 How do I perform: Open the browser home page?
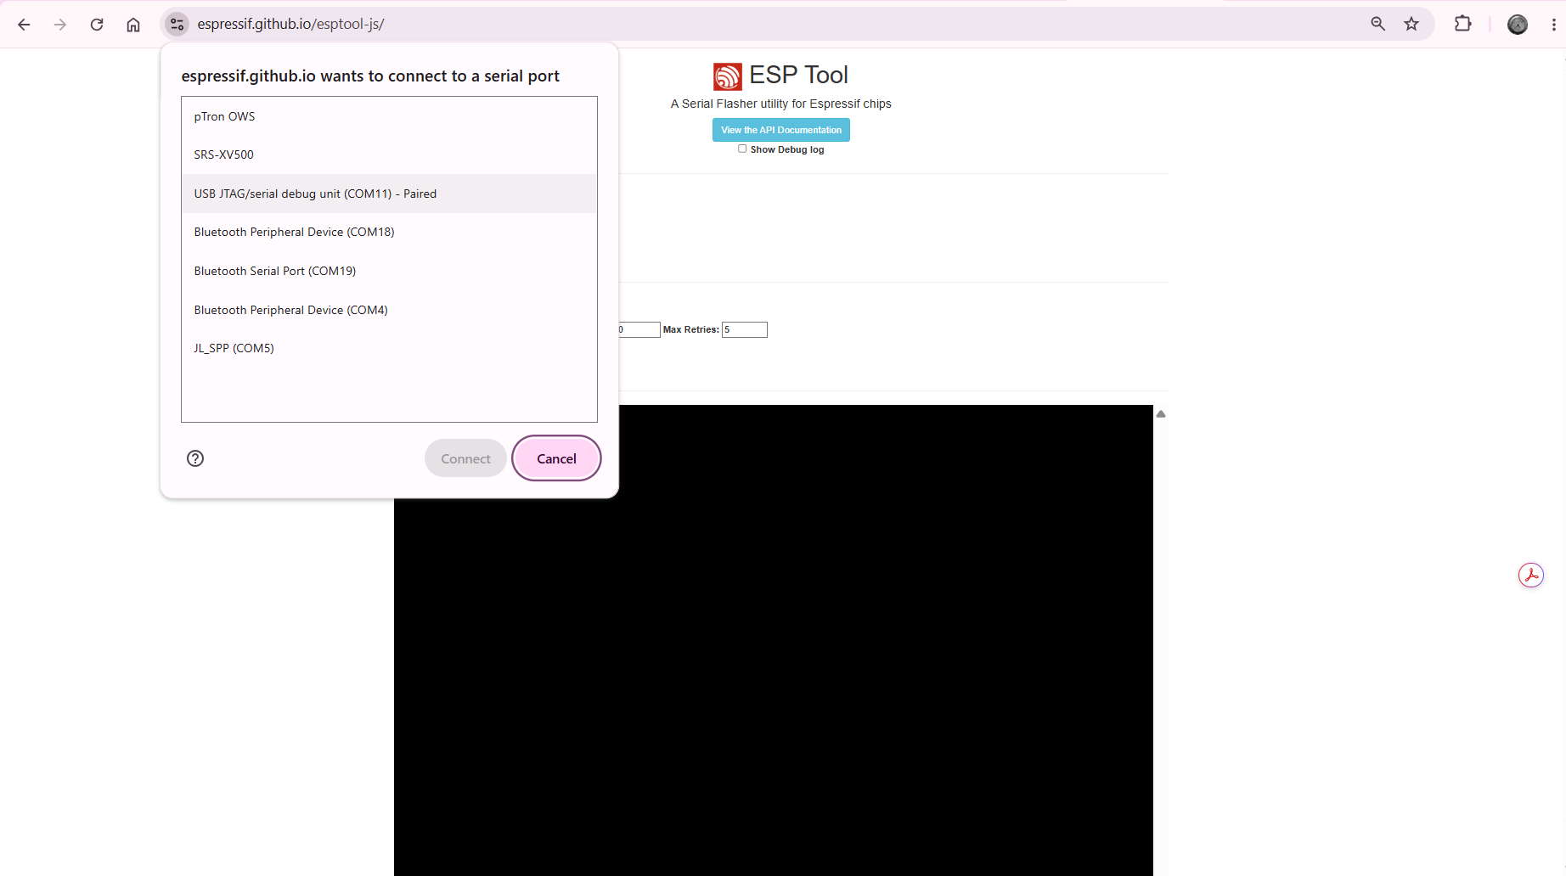coord(133,25)
